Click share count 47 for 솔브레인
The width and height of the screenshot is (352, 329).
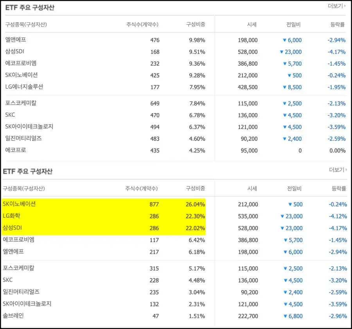point(156,316)
